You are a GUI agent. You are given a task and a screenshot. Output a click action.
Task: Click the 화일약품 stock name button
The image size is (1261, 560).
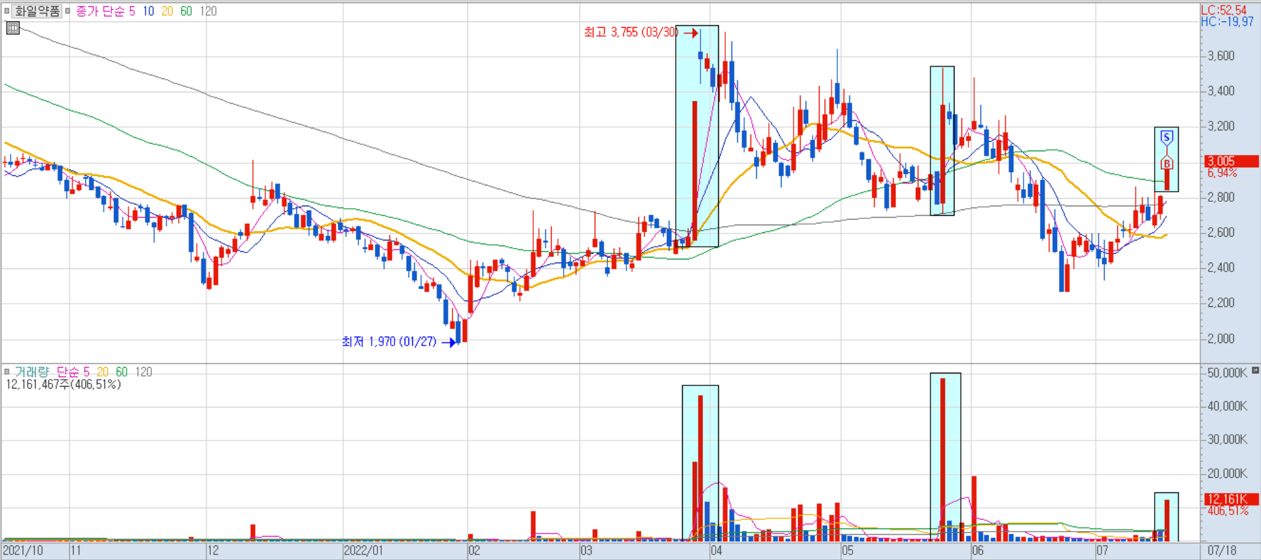coord(37,11)
